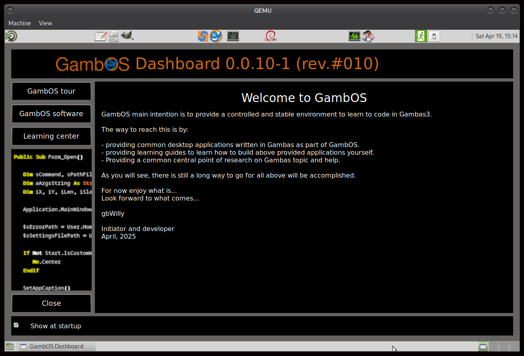
Task: Open the Machine menu
Action: [20, 23]
